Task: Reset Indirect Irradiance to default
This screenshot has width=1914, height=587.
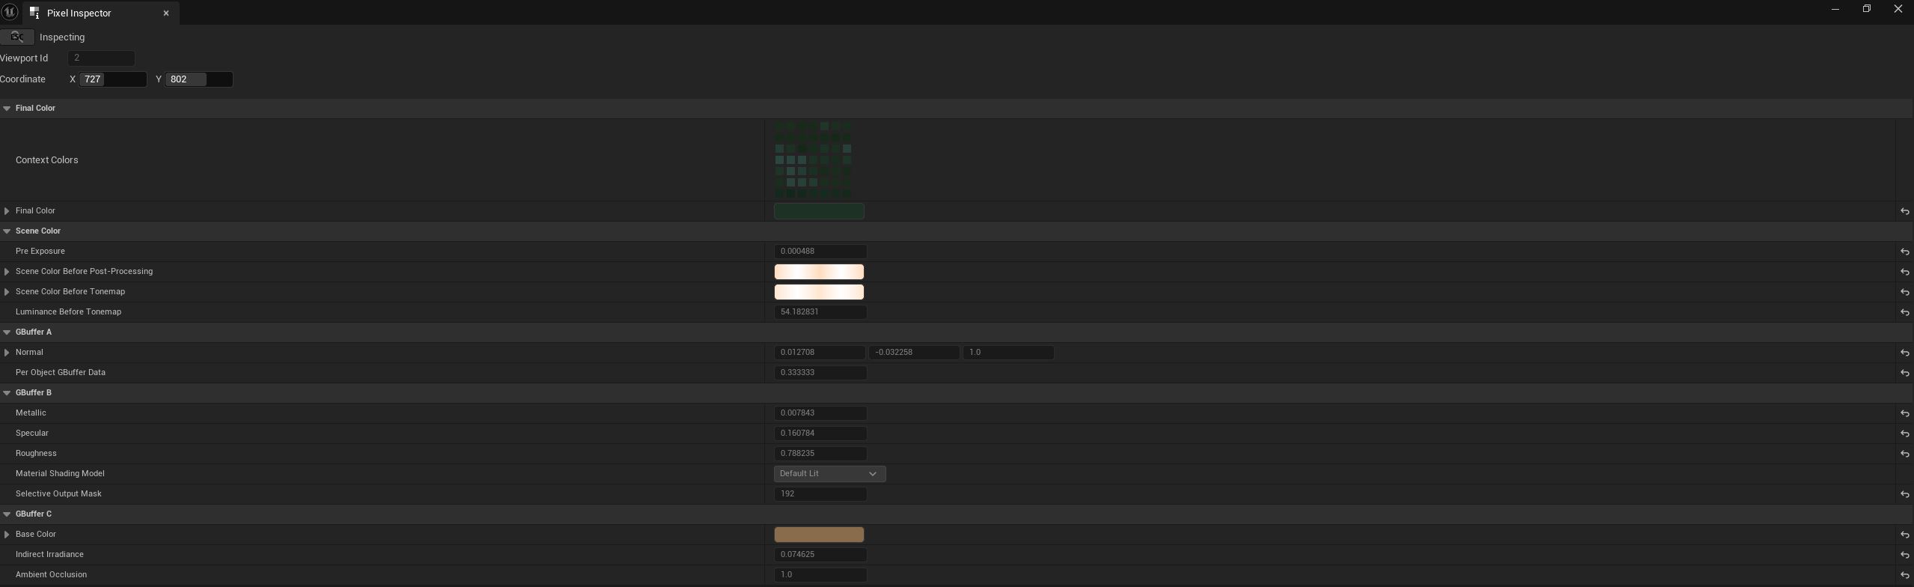Action: click(x=1904, y=555)
